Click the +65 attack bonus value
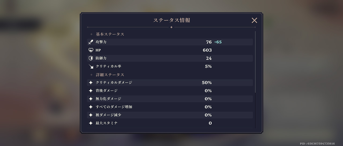The width and height of the screenshot is (343, 146). (x=218, y=42)
